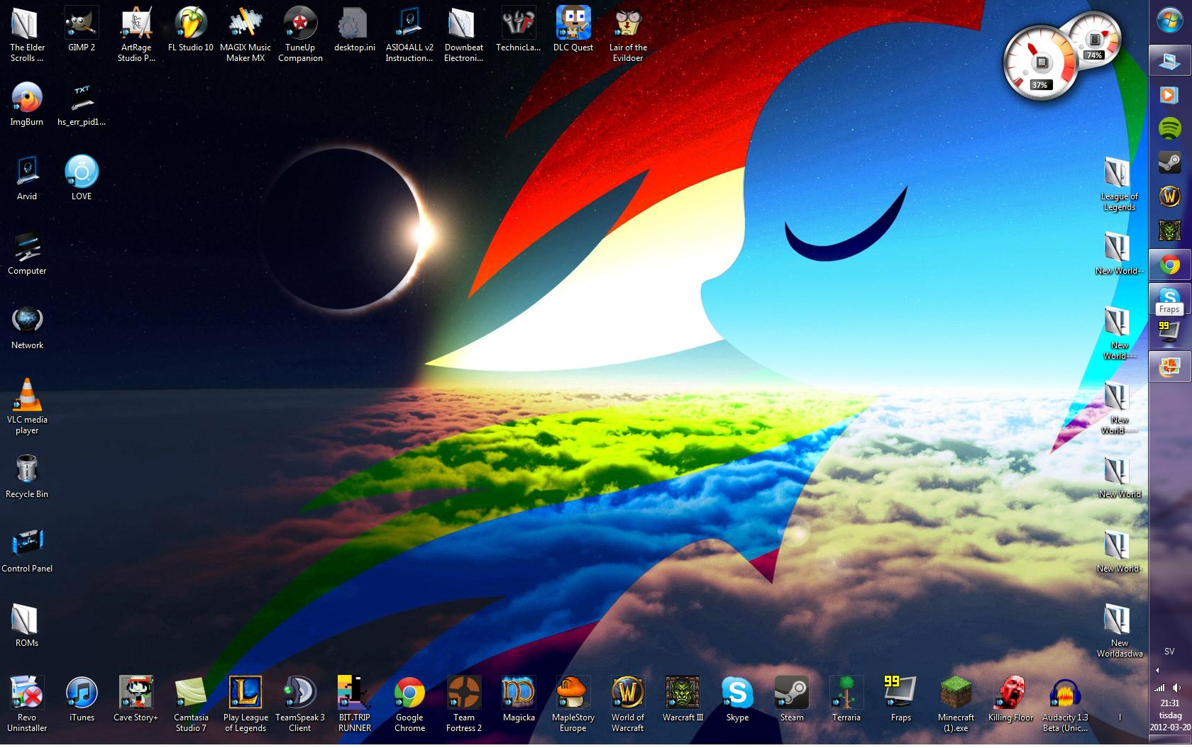Open MapleStory Europe shortcut

[573, 704]
